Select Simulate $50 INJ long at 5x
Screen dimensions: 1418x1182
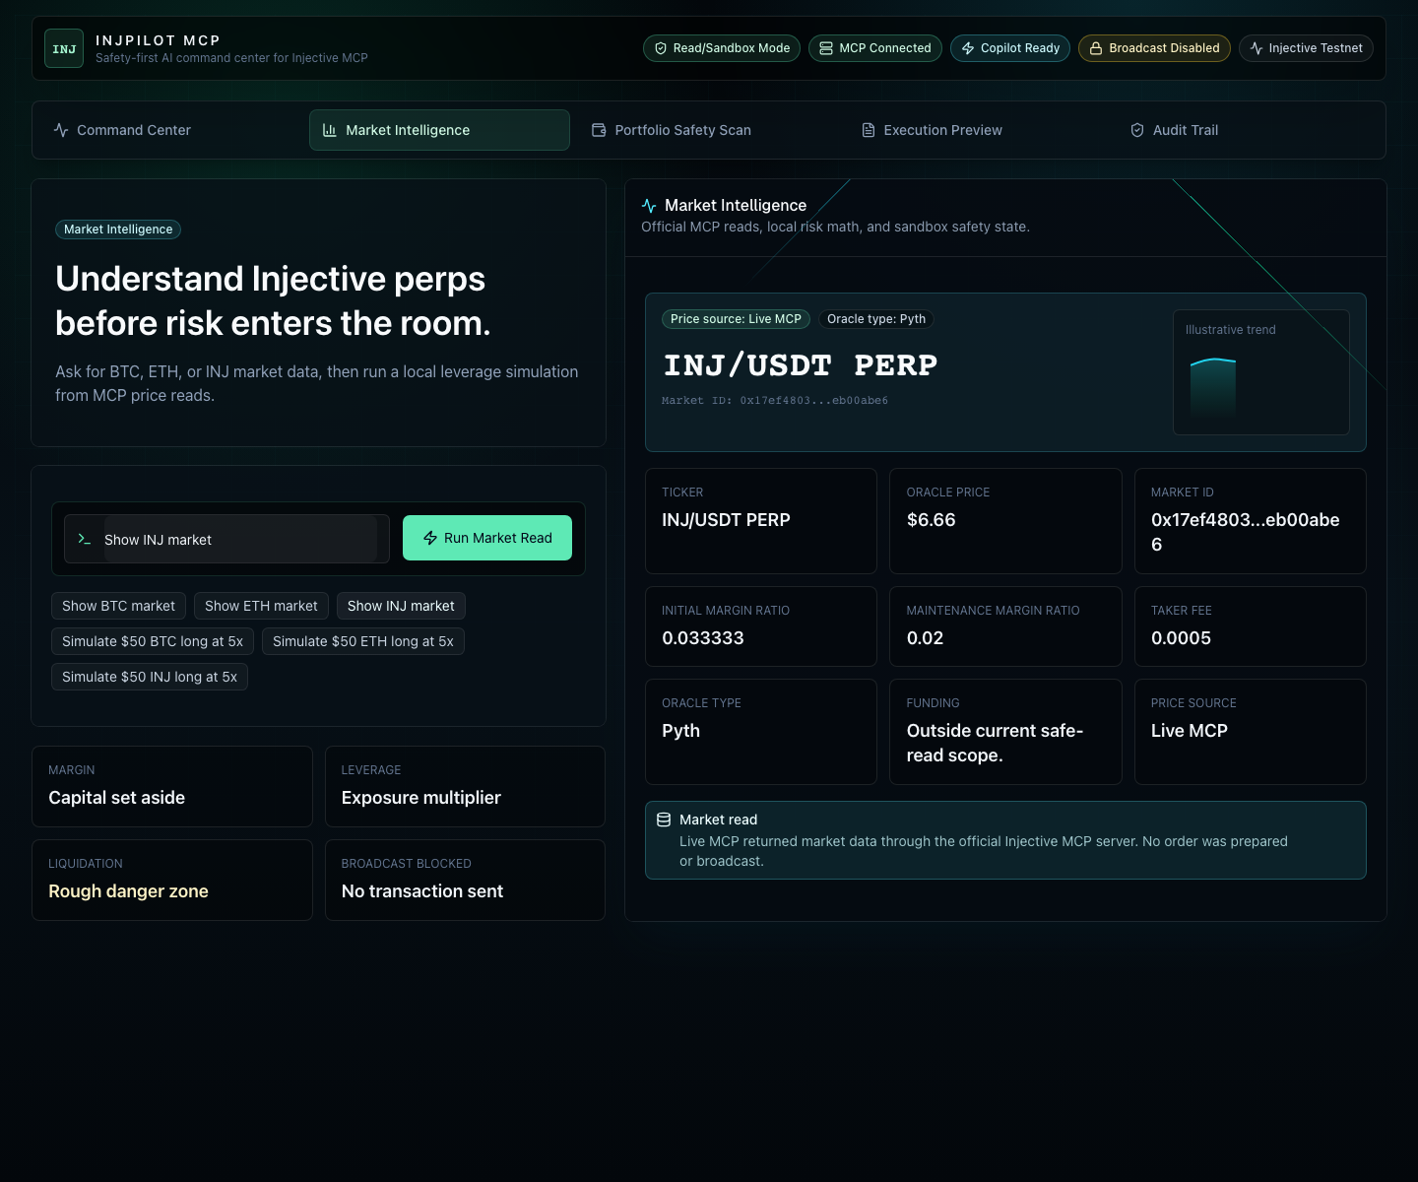click(150, 677)
